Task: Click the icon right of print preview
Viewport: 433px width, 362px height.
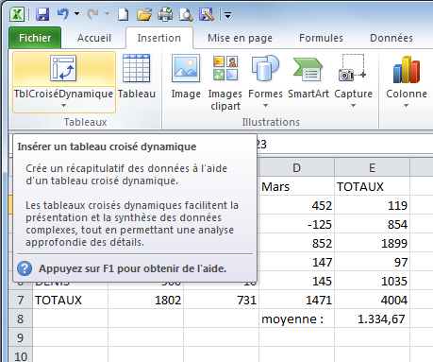Action: pos(207,14)
